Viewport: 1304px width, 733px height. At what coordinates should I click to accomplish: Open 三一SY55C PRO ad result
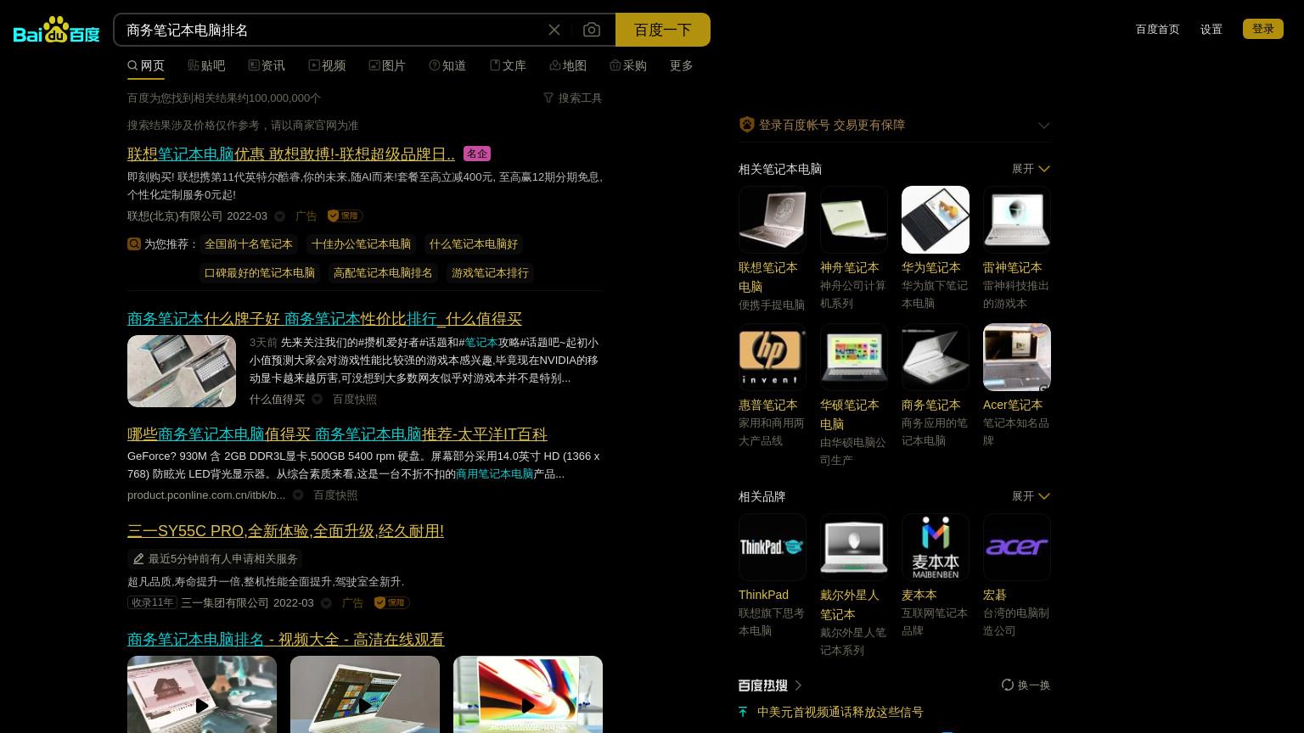pyautogui.click(x=285, y=531)
